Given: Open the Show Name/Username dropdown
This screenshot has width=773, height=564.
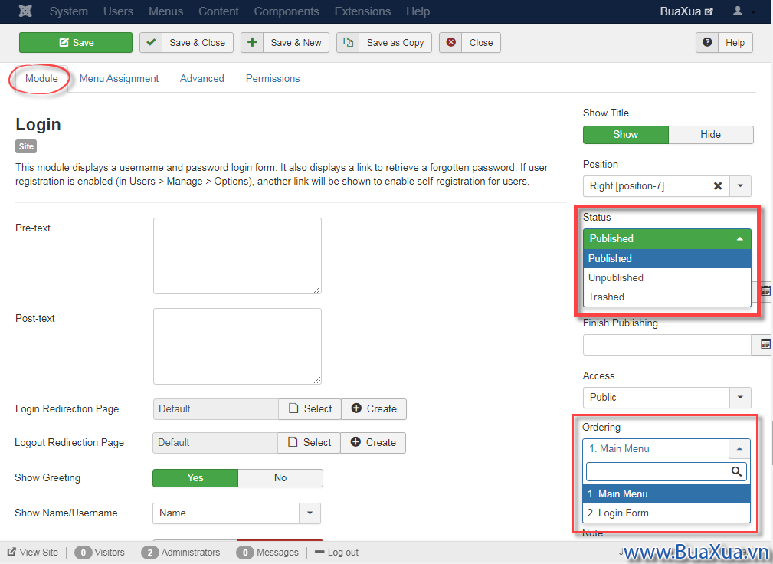Looking at the screenshot, I should [237, 513].
